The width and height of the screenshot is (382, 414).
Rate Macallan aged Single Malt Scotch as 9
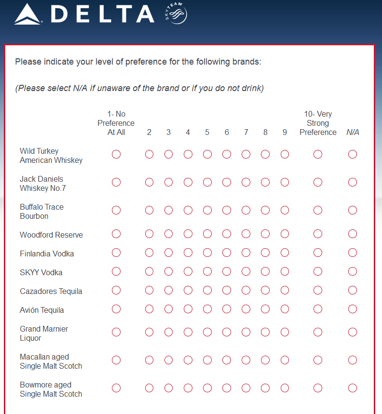285,360
